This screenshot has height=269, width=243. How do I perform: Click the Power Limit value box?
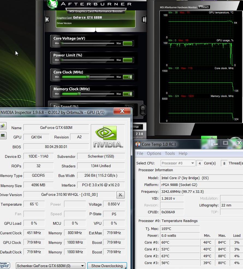point(128,60)
